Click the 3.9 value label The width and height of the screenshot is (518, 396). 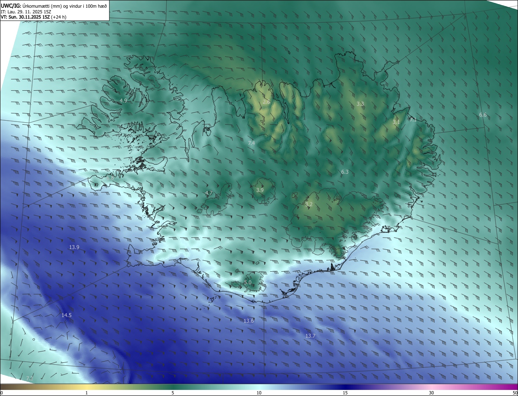pyautogui.click(x=260, y=190)
